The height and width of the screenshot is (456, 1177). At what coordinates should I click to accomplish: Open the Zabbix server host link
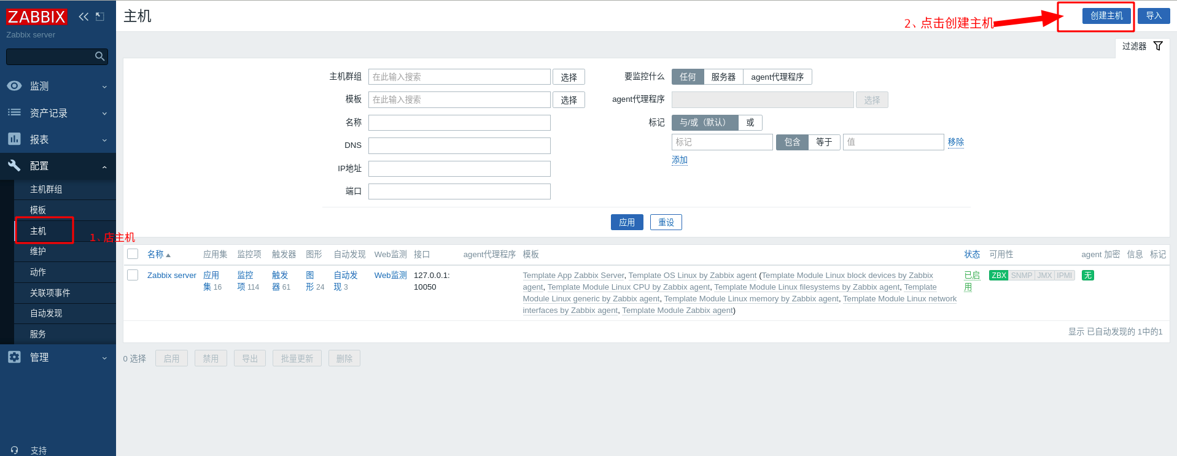(x=172, y=276)
